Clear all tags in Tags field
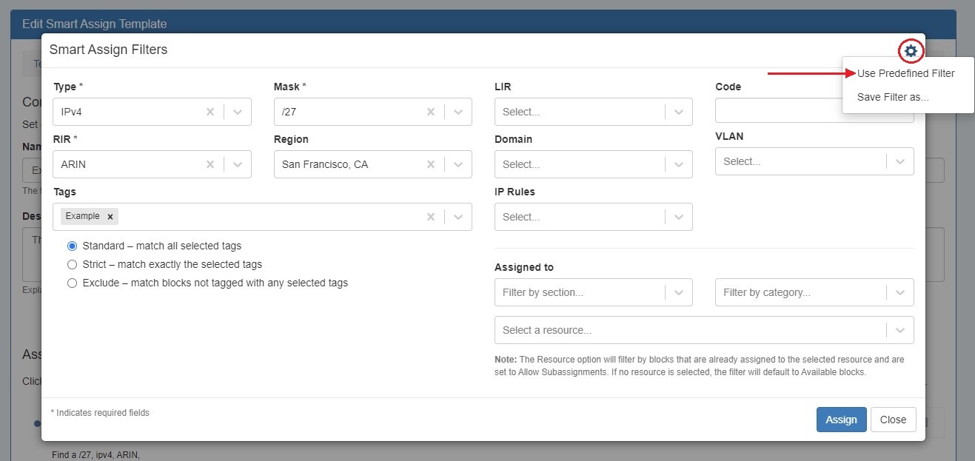The image size is (975, 461). [431, 217]
